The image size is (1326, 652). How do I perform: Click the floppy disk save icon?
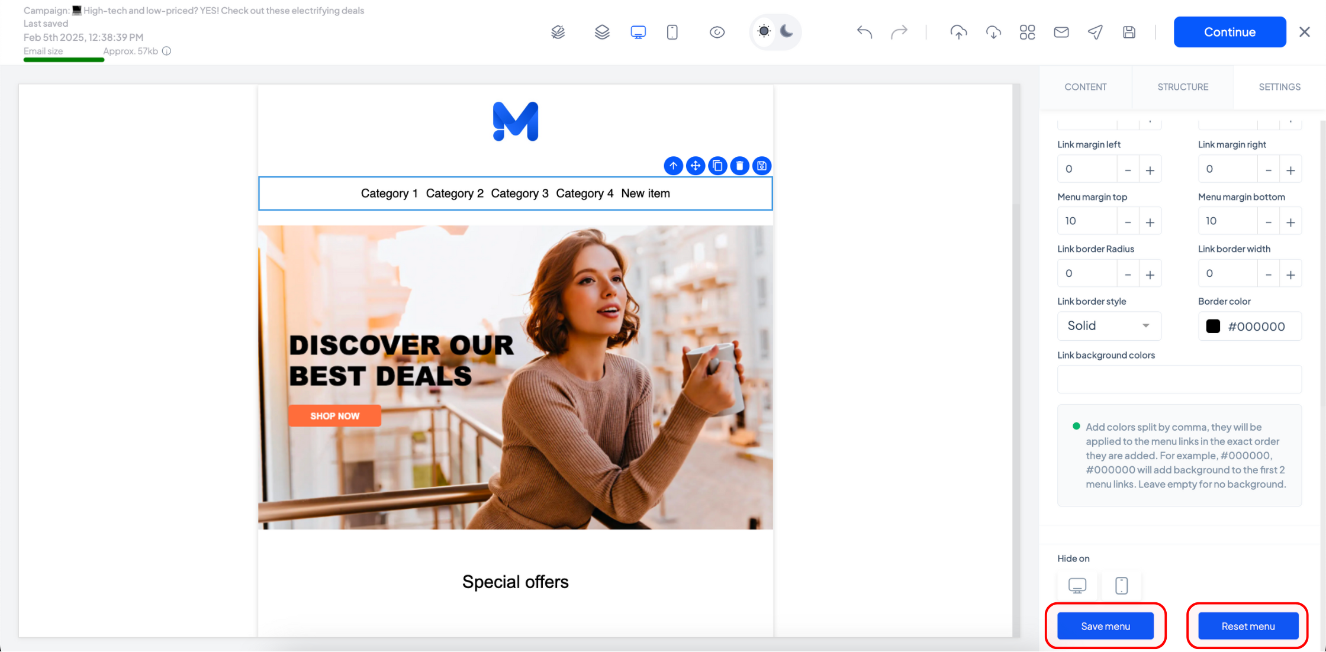coord(1129,32)
